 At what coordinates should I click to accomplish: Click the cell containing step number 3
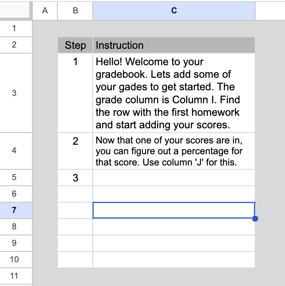pyautogui.click(x=75, y=178)
